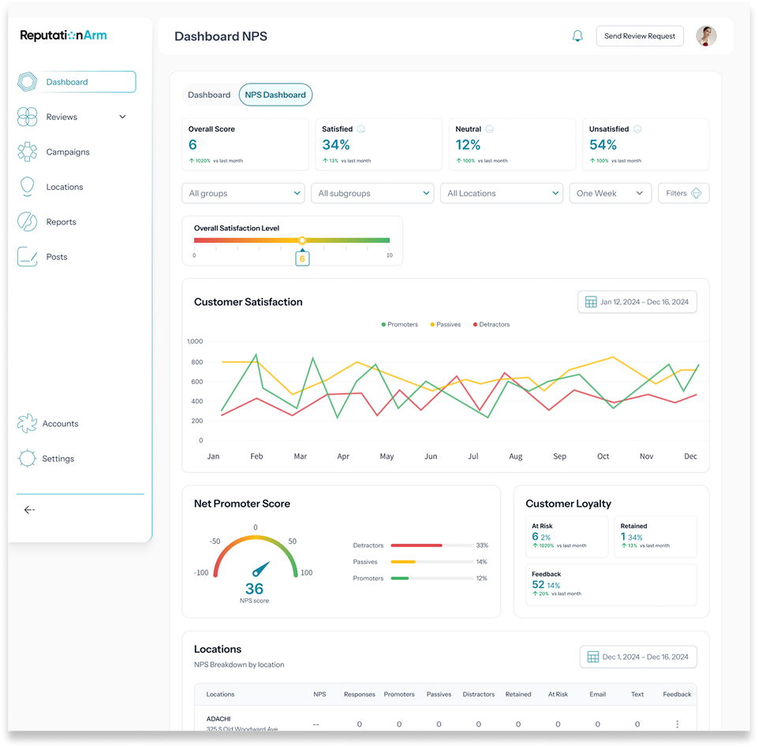This screenshot has width=758, height=748.
Task: Click the Campaigns icon in sidebar
Action: pos(28,152)
